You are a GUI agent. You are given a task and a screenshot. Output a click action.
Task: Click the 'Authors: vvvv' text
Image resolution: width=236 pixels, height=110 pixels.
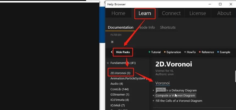[x=164, y=74]
